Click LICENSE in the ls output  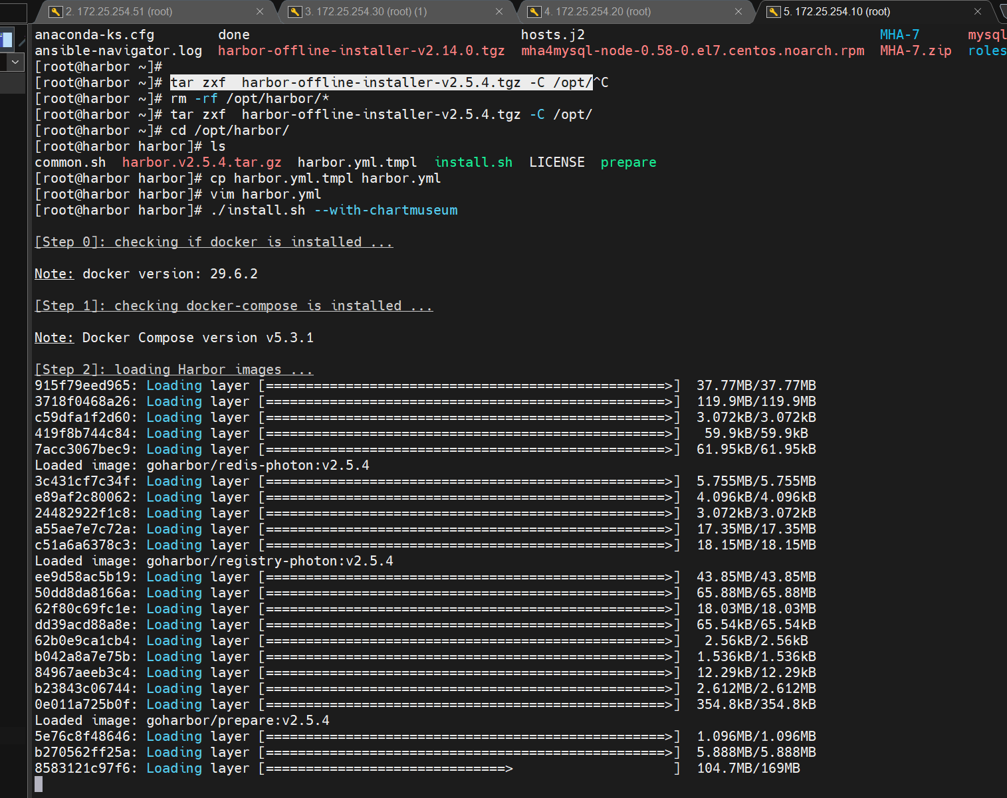click(x=557, y=162)
